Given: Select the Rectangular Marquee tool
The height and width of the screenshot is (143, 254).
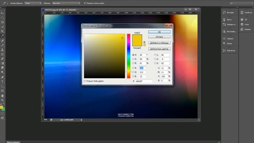Looking at the screenshot, I should click(x=2, y=17).
